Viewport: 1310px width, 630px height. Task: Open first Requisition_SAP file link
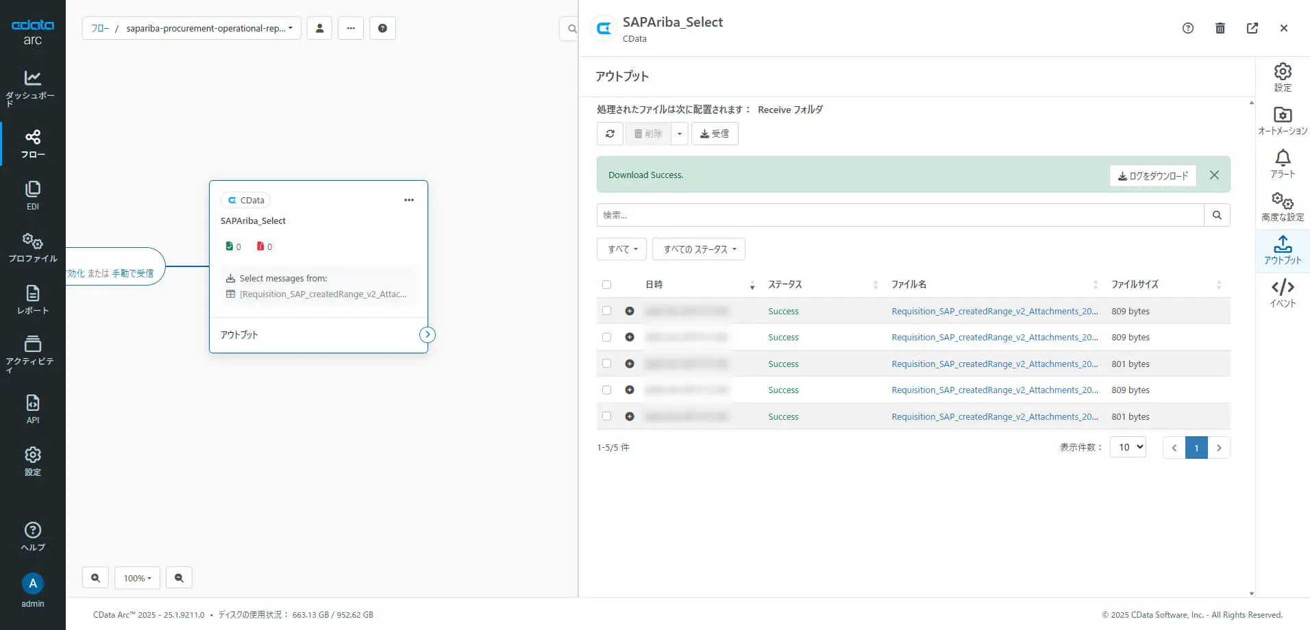pyautogui.click(x=995, y=311)
